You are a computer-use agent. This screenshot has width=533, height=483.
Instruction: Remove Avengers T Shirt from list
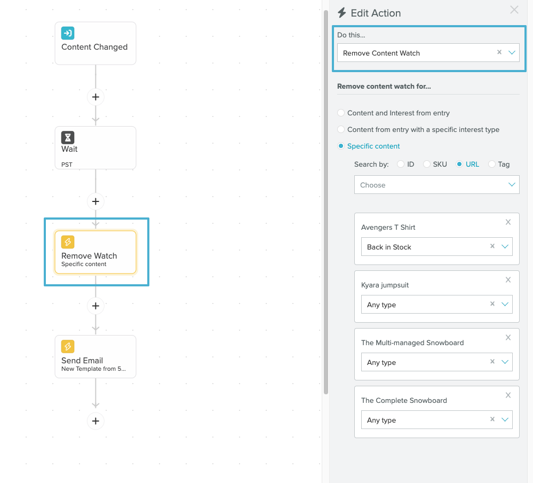[508, 222]
